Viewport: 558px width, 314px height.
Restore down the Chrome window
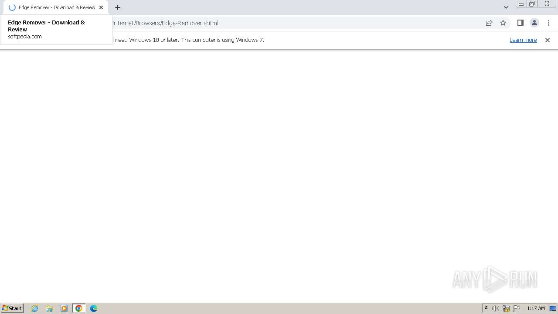click(532, 4)
